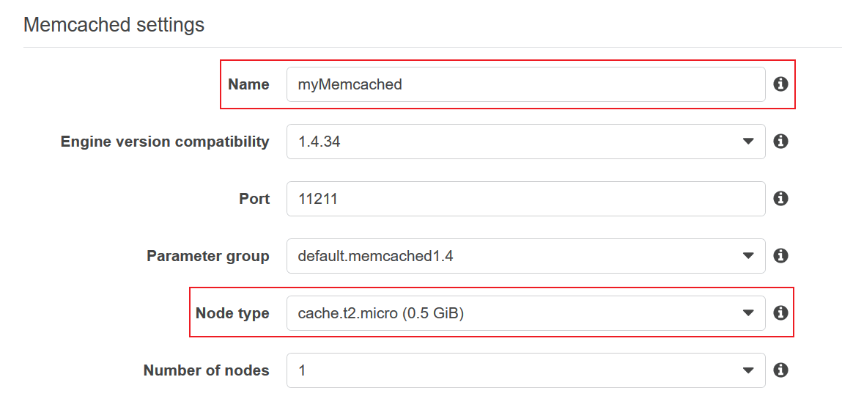842x410 pixels.
Task: Click the "Port" label text
Action: click(x=254, y=199)
